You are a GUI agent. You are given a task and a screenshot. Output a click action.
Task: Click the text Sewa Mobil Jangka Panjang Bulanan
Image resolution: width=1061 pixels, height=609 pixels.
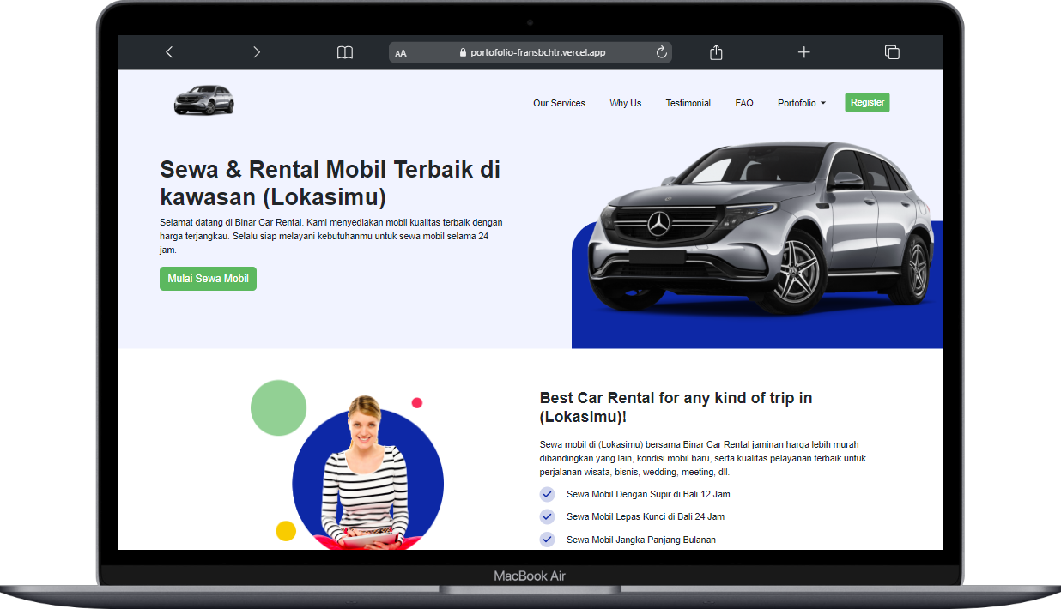pos(641,540)
